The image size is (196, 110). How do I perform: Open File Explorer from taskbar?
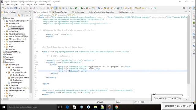(95, 107)
